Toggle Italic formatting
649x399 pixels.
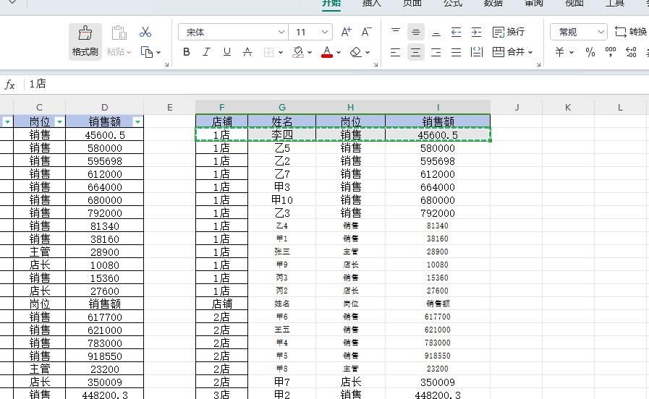(x=206, y=52)
